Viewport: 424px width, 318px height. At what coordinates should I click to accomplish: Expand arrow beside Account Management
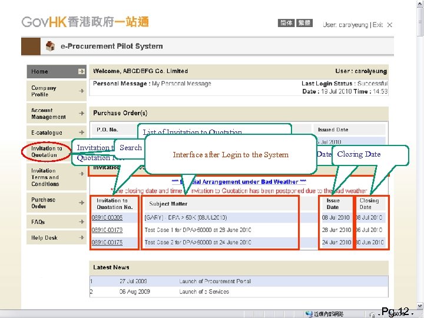click(x=81, y=113)
